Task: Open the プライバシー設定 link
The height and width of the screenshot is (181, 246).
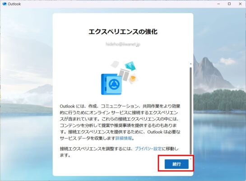Action: click(x=148, y=149)
